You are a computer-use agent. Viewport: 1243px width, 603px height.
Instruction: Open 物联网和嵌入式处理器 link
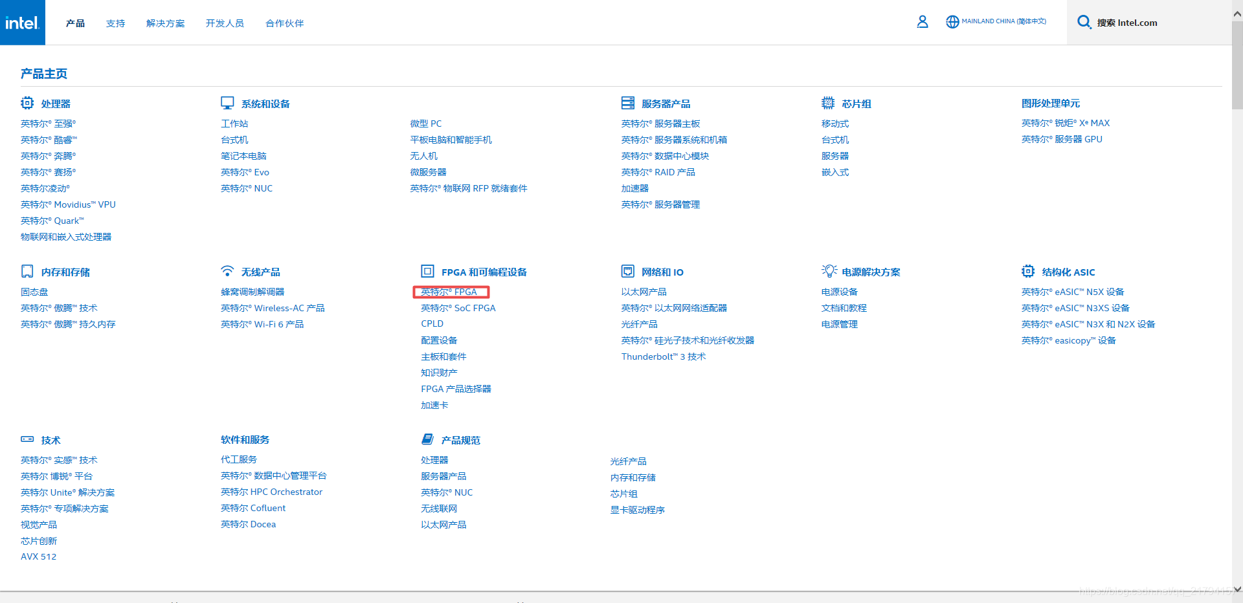66,237
